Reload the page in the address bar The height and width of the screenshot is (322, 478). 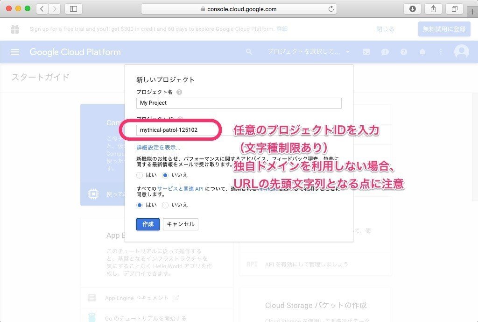pos(331,9)
